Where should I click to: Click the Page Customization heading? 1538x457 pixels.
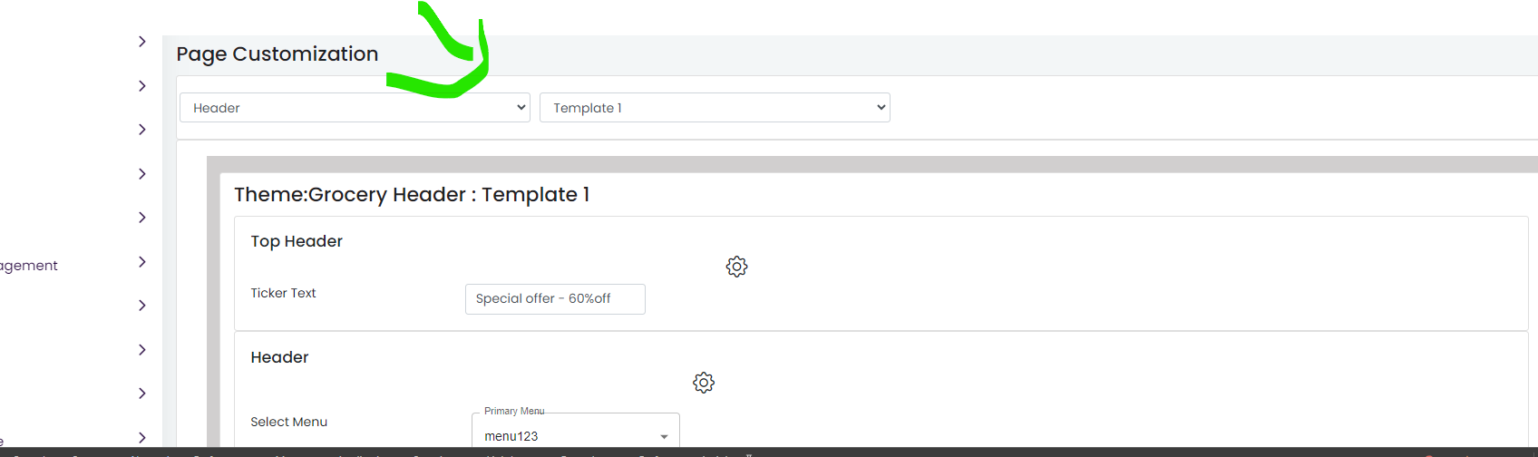click(x=277, y=54)
